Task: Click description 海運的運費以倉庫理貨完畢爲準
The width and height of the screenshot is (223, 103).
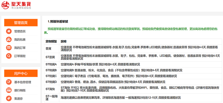Action: tap(121, 98)
